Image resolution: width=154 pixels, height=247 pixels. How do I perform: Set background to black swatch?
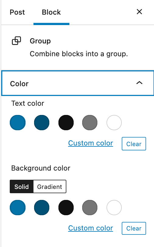[x=66, y=208]
